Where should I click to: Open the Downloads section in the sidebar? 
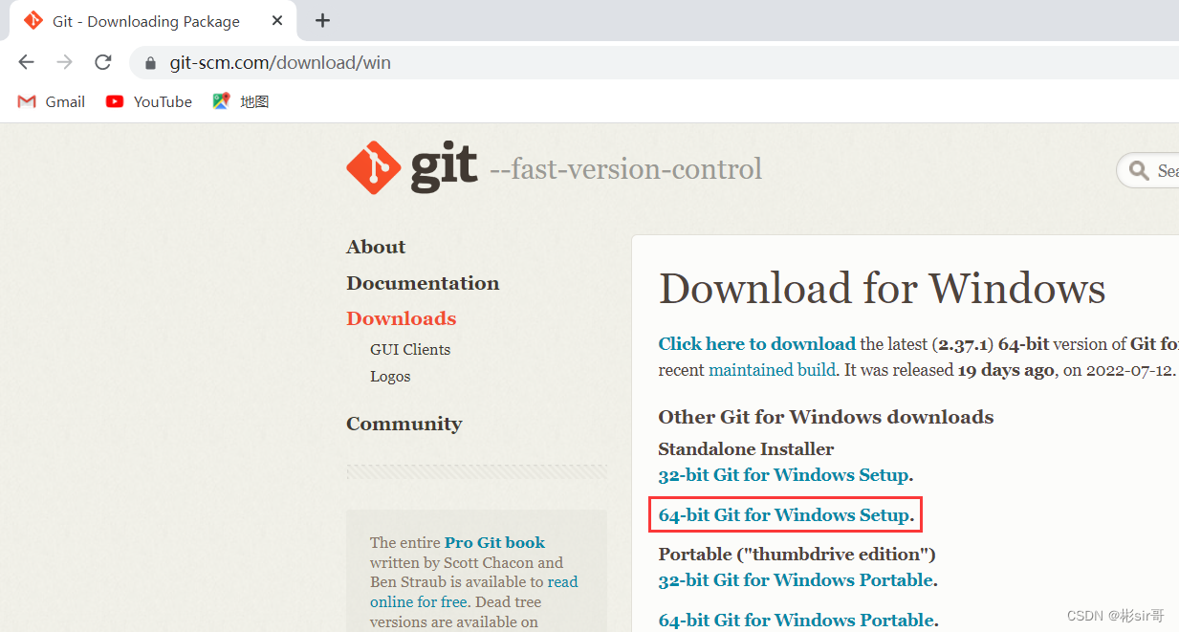pos(401,317)
